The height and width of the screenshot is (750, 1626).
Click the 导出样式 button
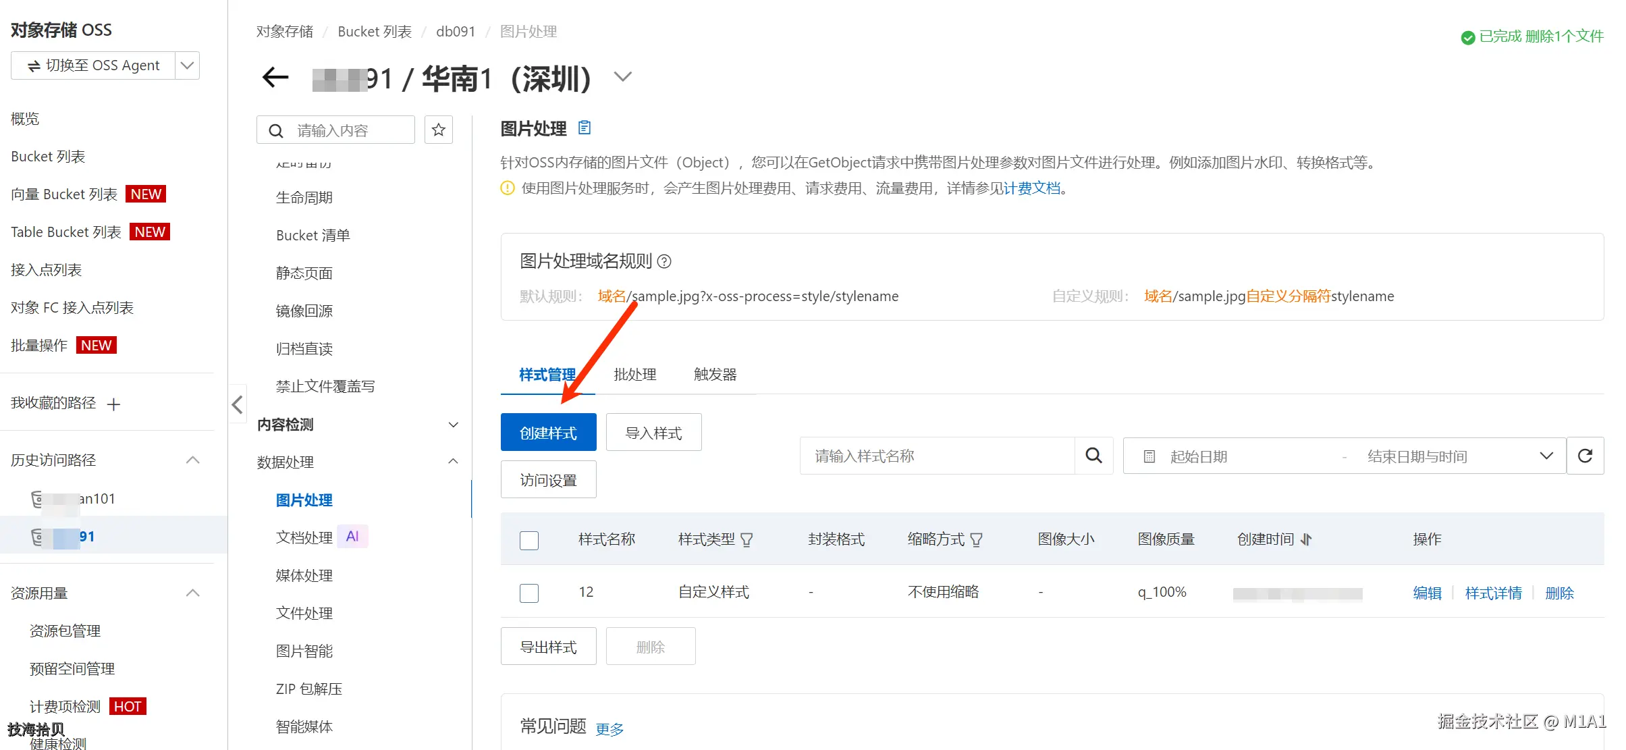click(549, 646)
